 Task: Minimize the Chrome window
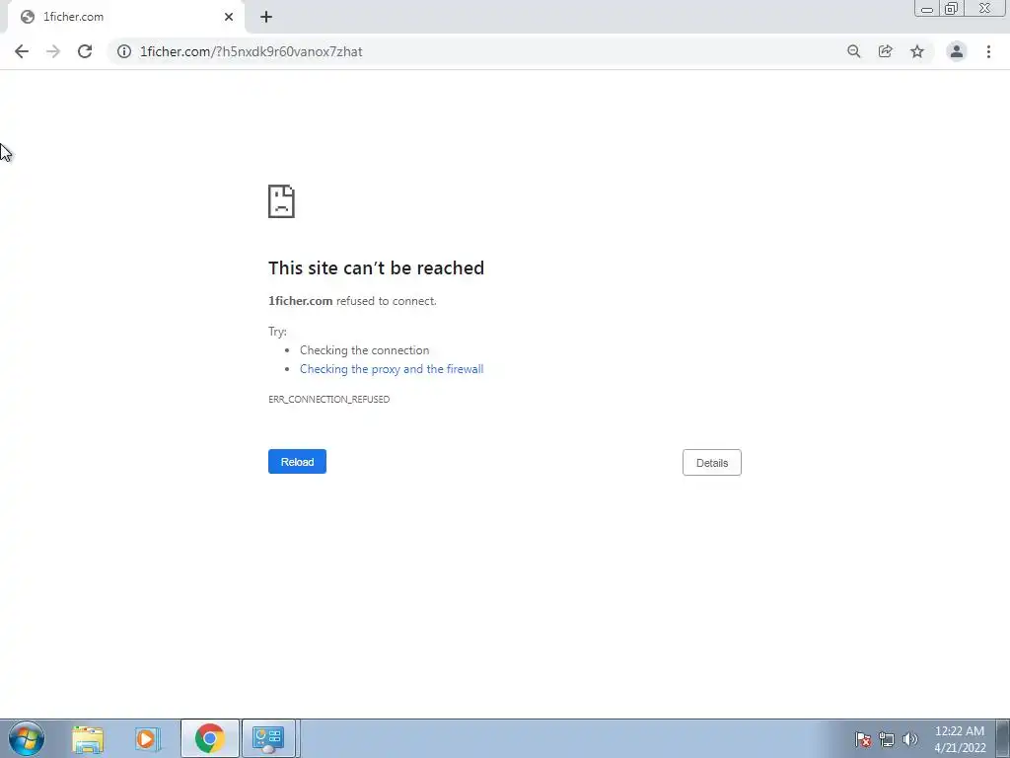pyautogui.click(x=927, y=9)
